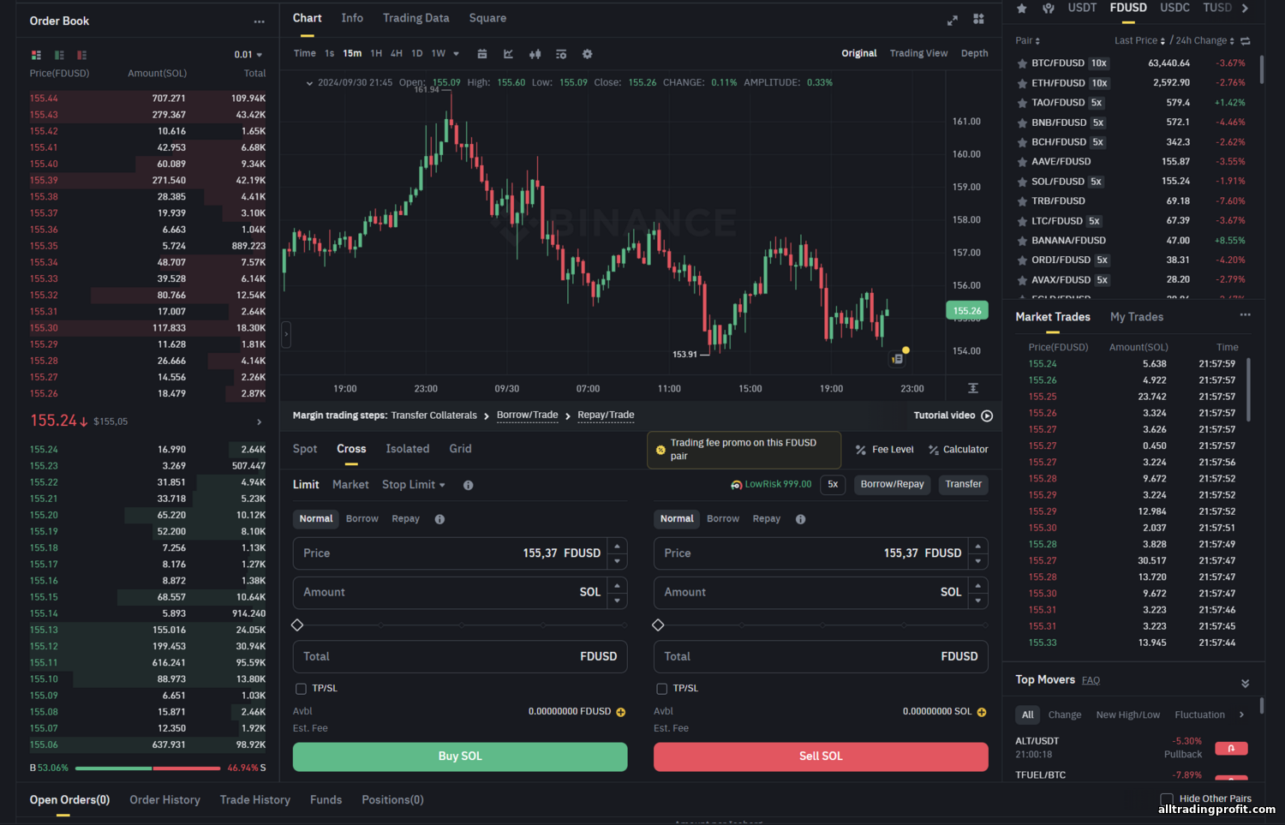This screenshot has width=1285, height=825.
Task: Select the USDT market tab
Action: [x=1082, y=8]
